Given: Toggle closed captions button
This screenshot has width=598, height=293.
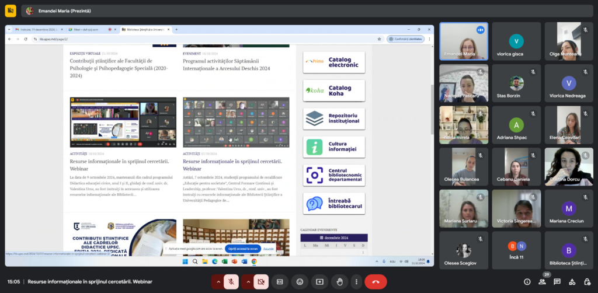Looking at the screenshot, I should click(x=280, y=282).
